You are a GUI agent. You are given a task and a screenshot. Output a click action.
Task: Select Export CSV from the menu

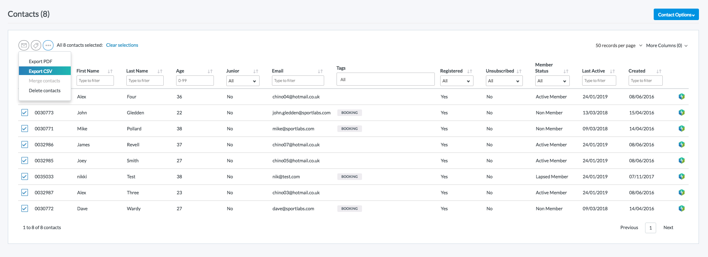tap(41, 71)
